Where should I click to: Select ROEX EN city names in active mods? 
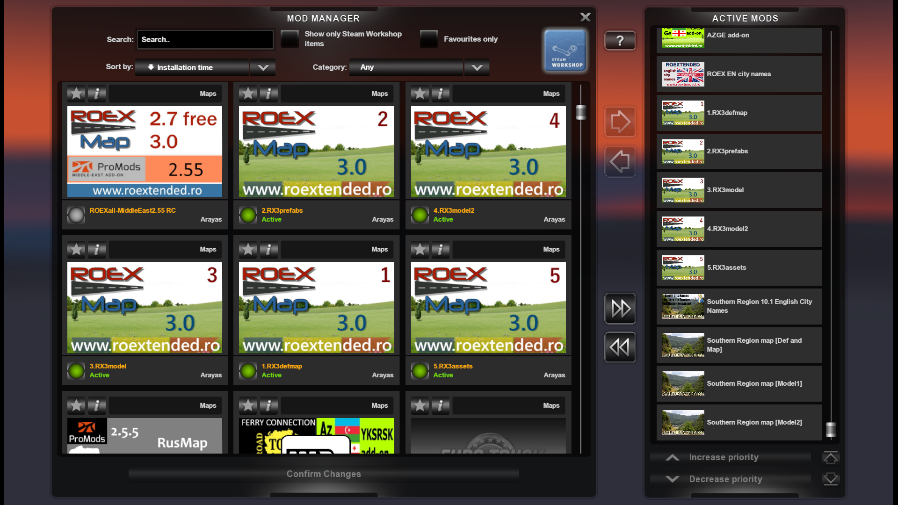[739, 74]
